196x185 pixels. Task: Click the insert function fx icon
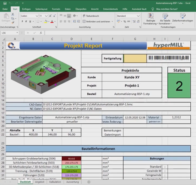click(x=41, y=33)
